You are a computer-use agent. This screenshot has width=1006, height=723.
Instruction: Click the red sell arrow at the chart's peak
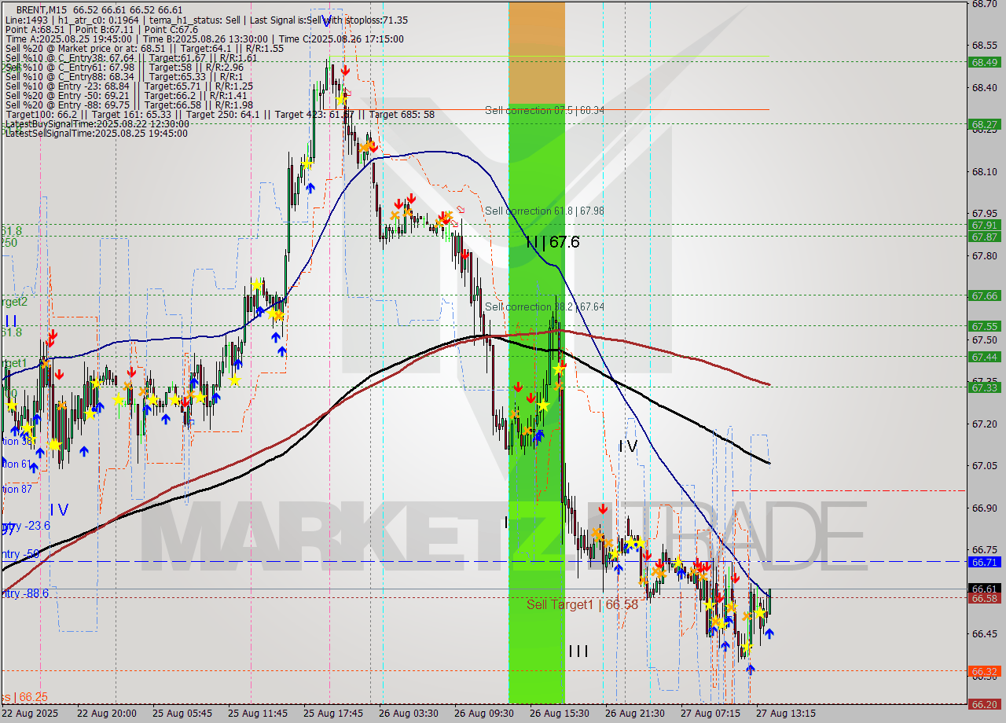(345, 69)
